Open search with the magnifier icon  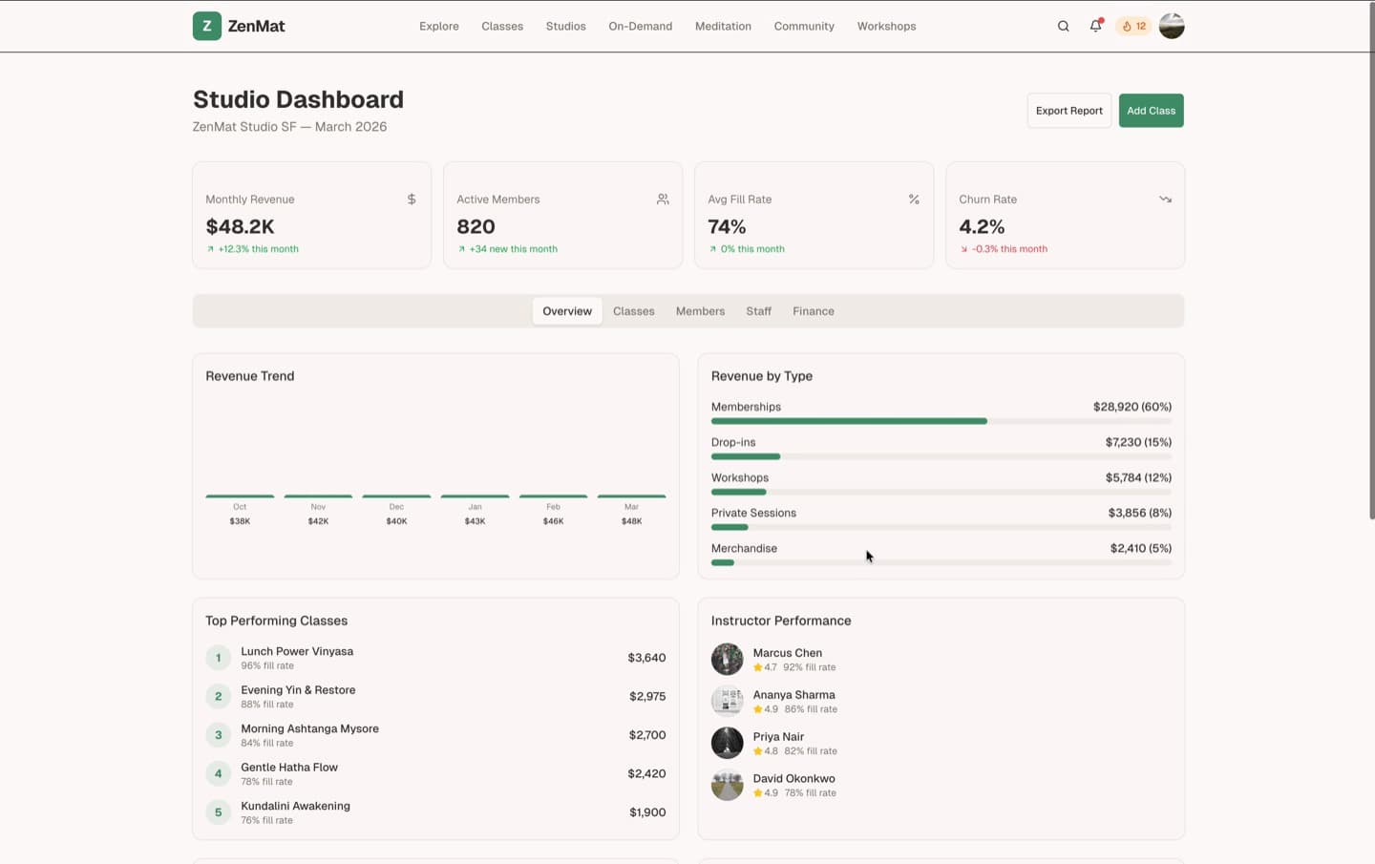pyautogui.click(x=1063, y=26)
